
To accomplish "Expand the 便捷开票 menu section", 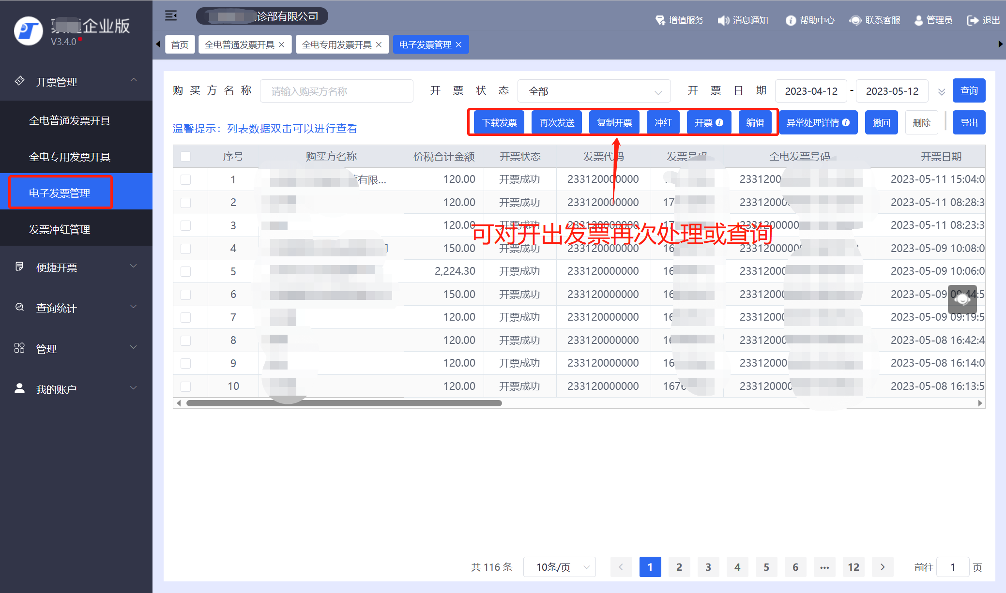I will tap(134, 267).
